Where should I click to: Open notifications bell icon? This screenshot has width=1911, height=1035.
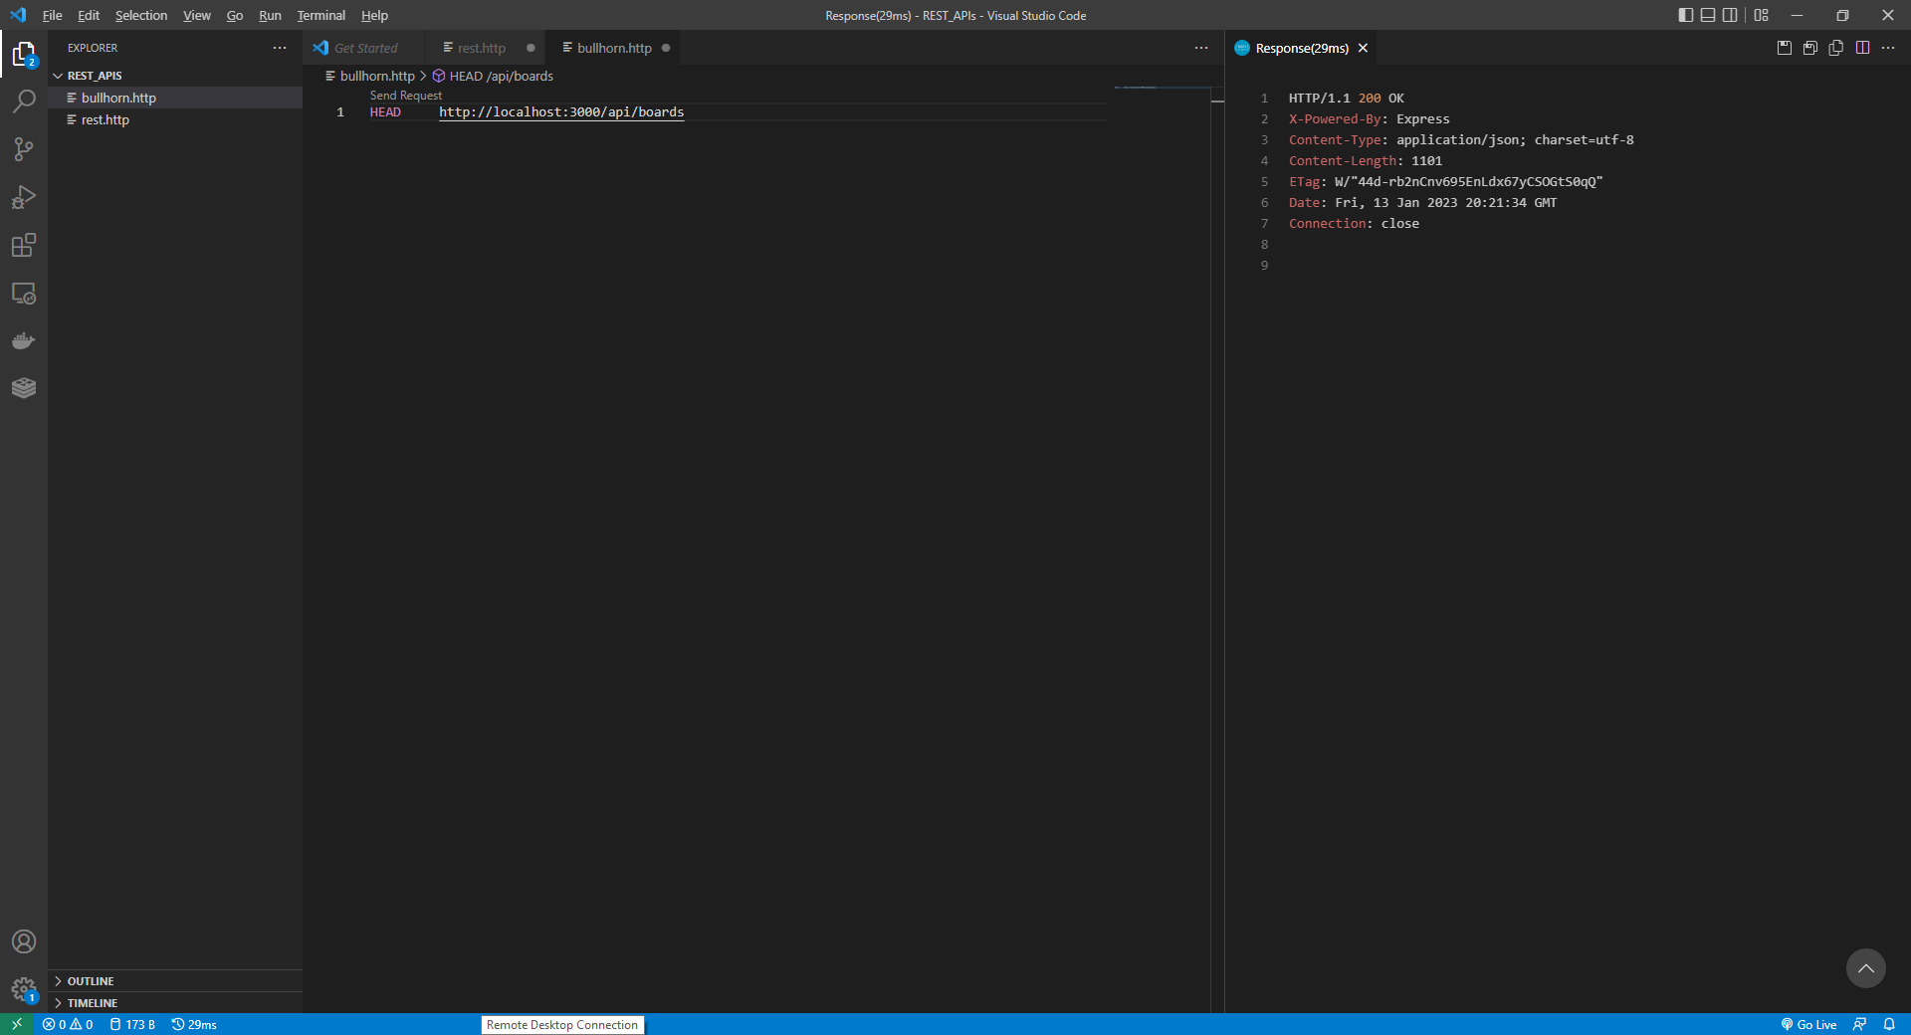pyautogui.click(x=1889, y=1024)
